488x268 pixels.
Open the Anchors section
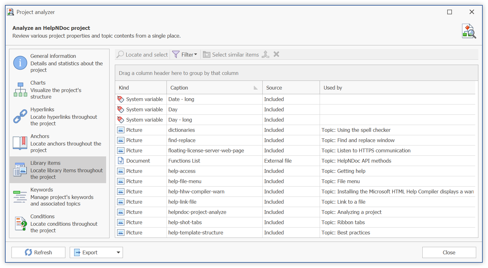58,143
